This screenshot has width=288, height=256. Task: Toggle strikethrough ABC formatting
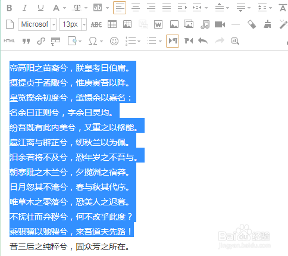tap(96, 24)
